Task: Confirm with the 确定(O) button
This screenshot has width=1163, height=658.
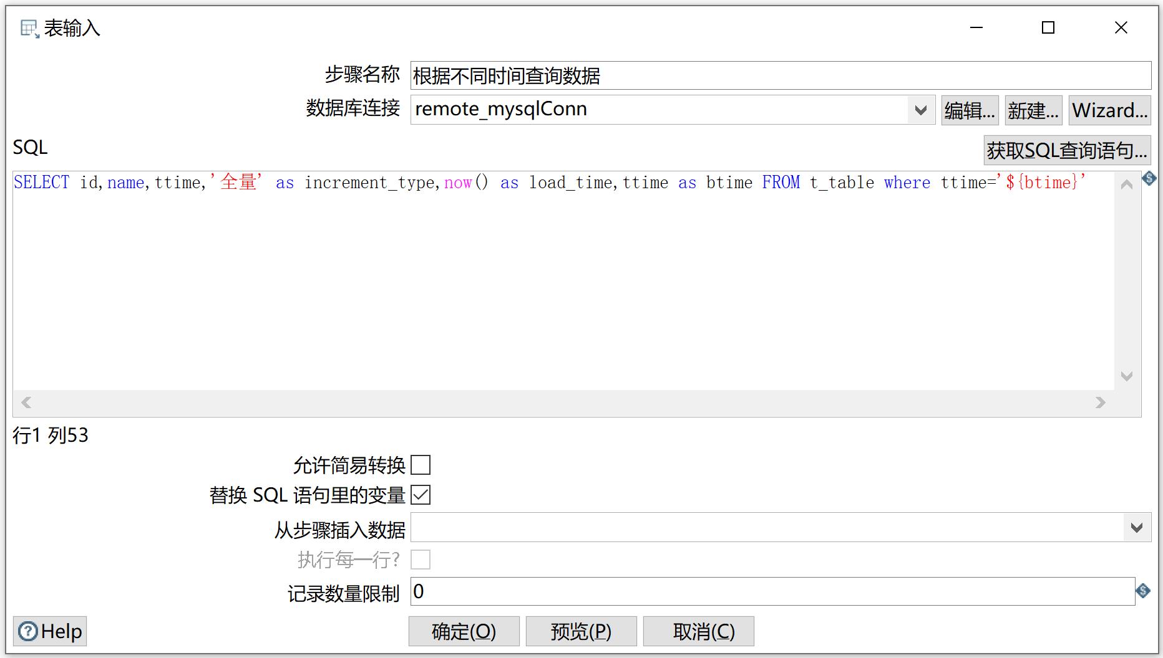Action: pyautogui.click(x=464, y=631)
